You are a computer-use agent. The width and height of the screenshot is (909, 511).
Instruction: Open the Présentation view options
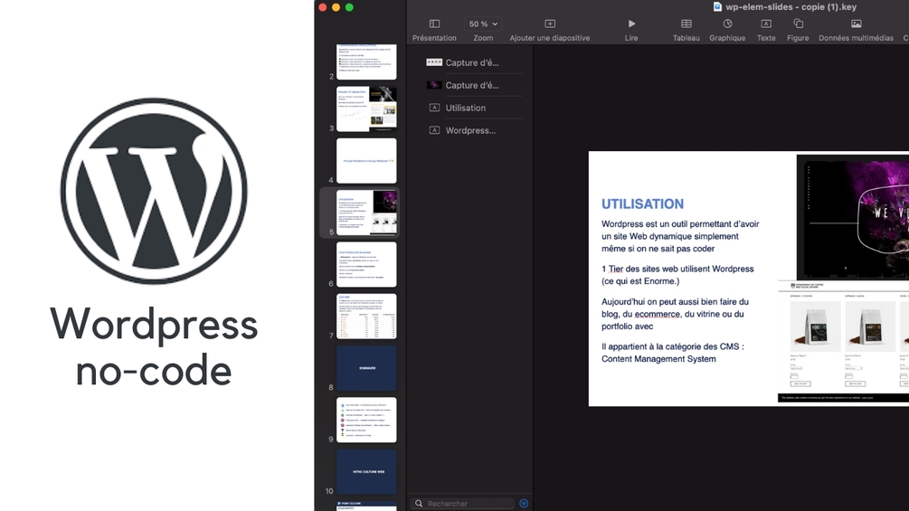tap(434, 30)
